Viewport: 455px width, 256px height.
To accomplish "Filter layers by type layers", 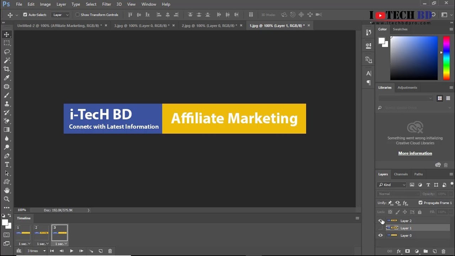I will click(x=428, y=185).
